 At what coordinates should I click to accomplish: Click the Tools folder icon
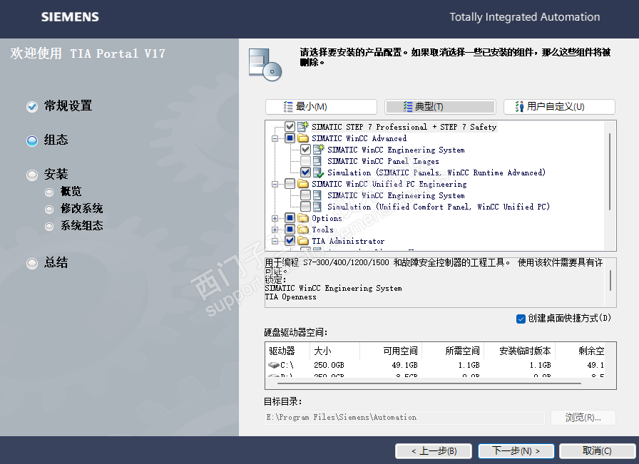(303, 230)
